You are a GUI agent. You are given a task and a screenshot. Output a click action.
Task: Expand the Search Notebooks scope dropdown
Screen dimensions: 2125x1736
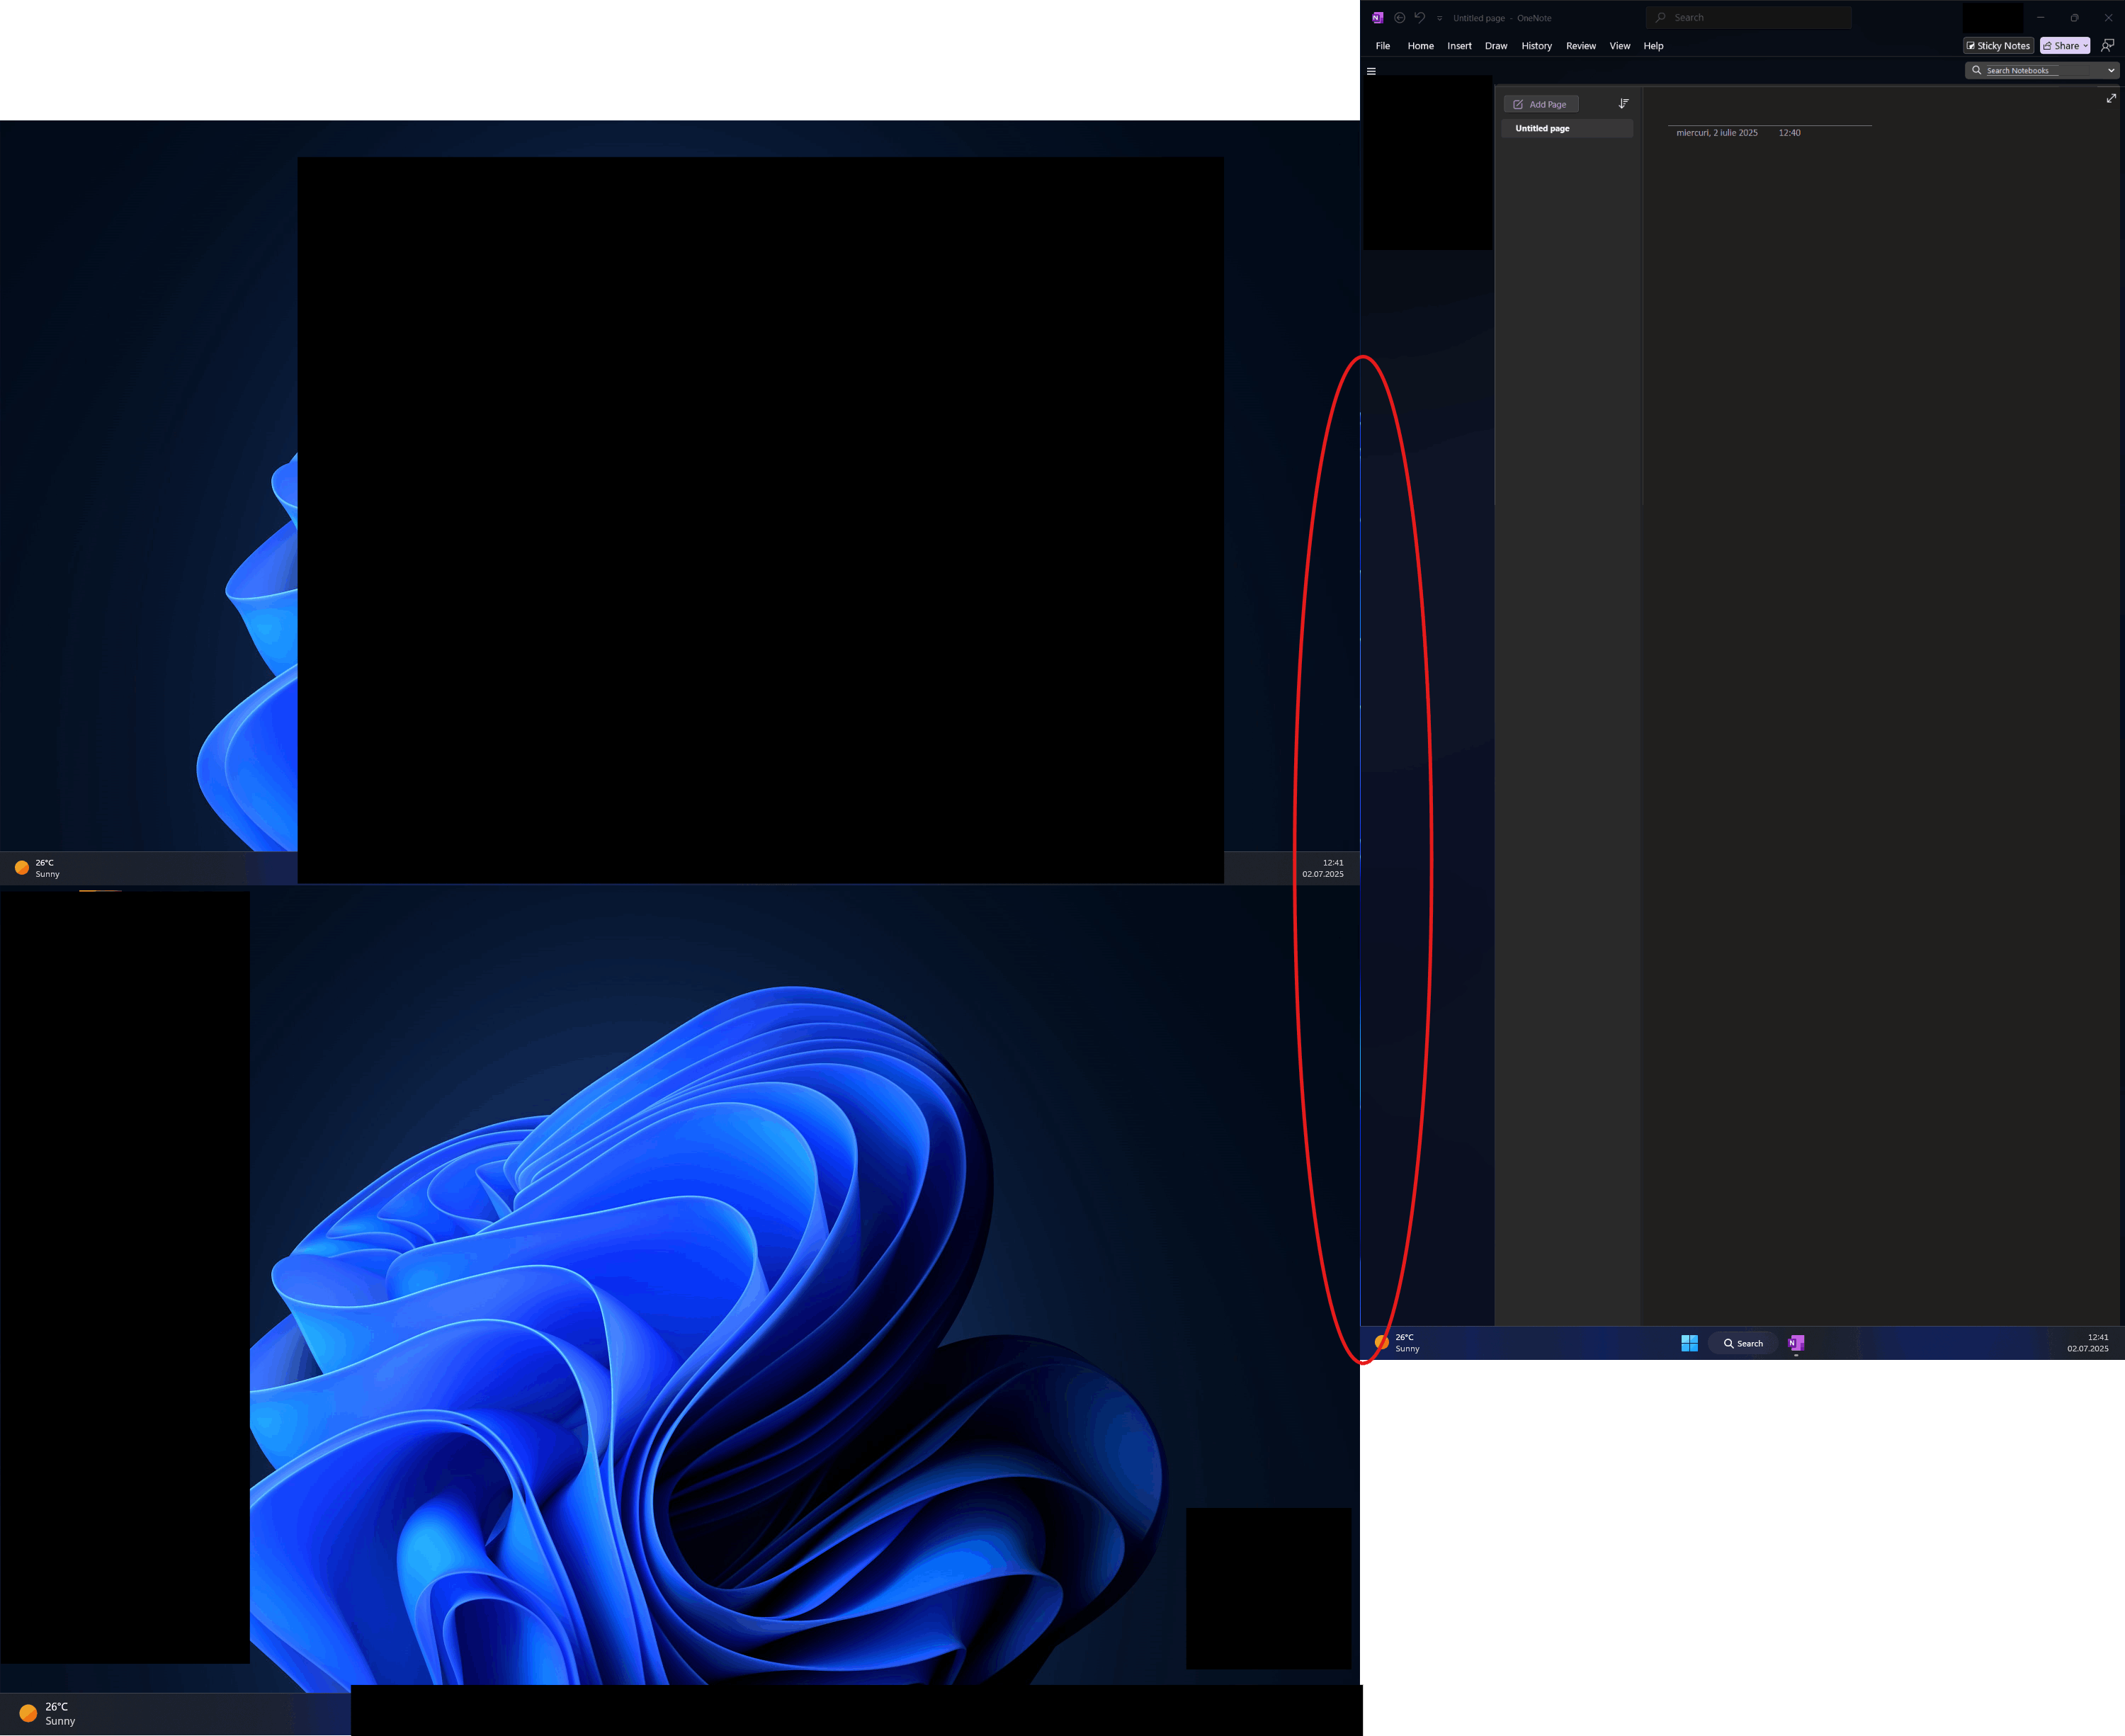pos(2111,70)
